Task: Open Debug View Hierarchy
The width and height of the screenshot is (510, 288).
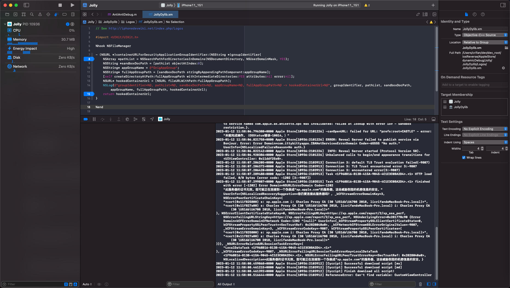Action: [127, 119]
